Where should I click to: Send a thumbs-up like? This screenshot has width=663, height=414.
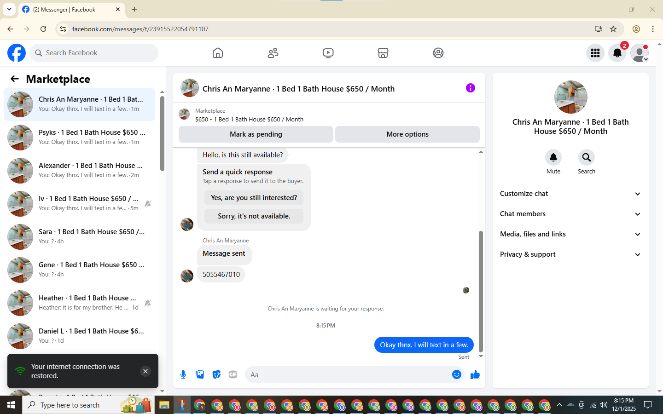475,374
